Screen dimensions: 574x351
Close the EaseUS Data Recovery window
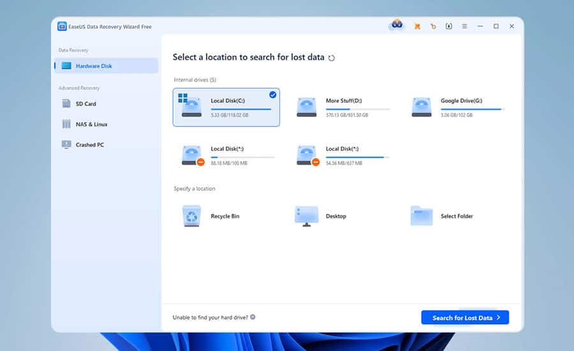pyautogui.click(x=511, y=26)
